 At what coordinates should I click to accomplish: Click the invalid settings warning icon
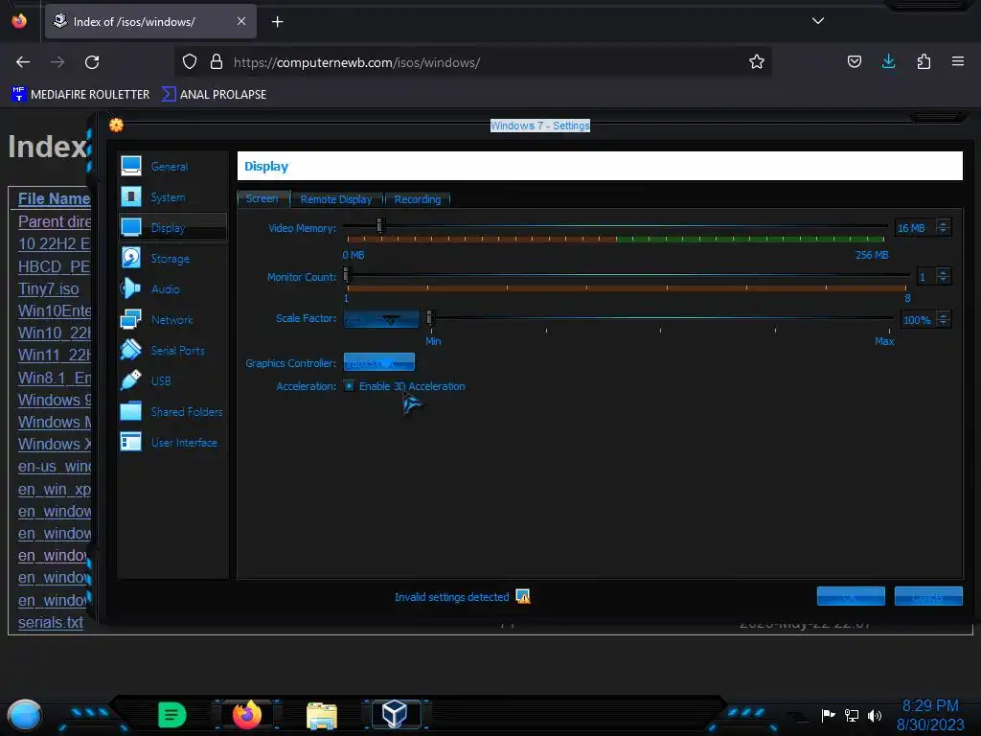522,596
